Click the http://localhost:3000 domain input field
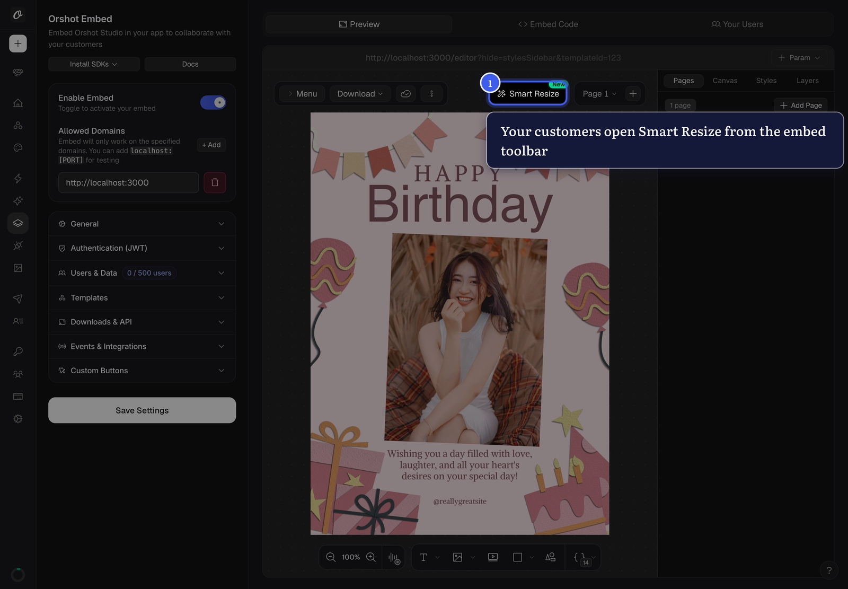This screenshot has width=848, height=589. coord(129,182)
